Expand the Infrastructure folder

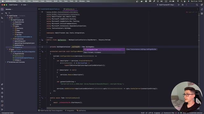11,39
